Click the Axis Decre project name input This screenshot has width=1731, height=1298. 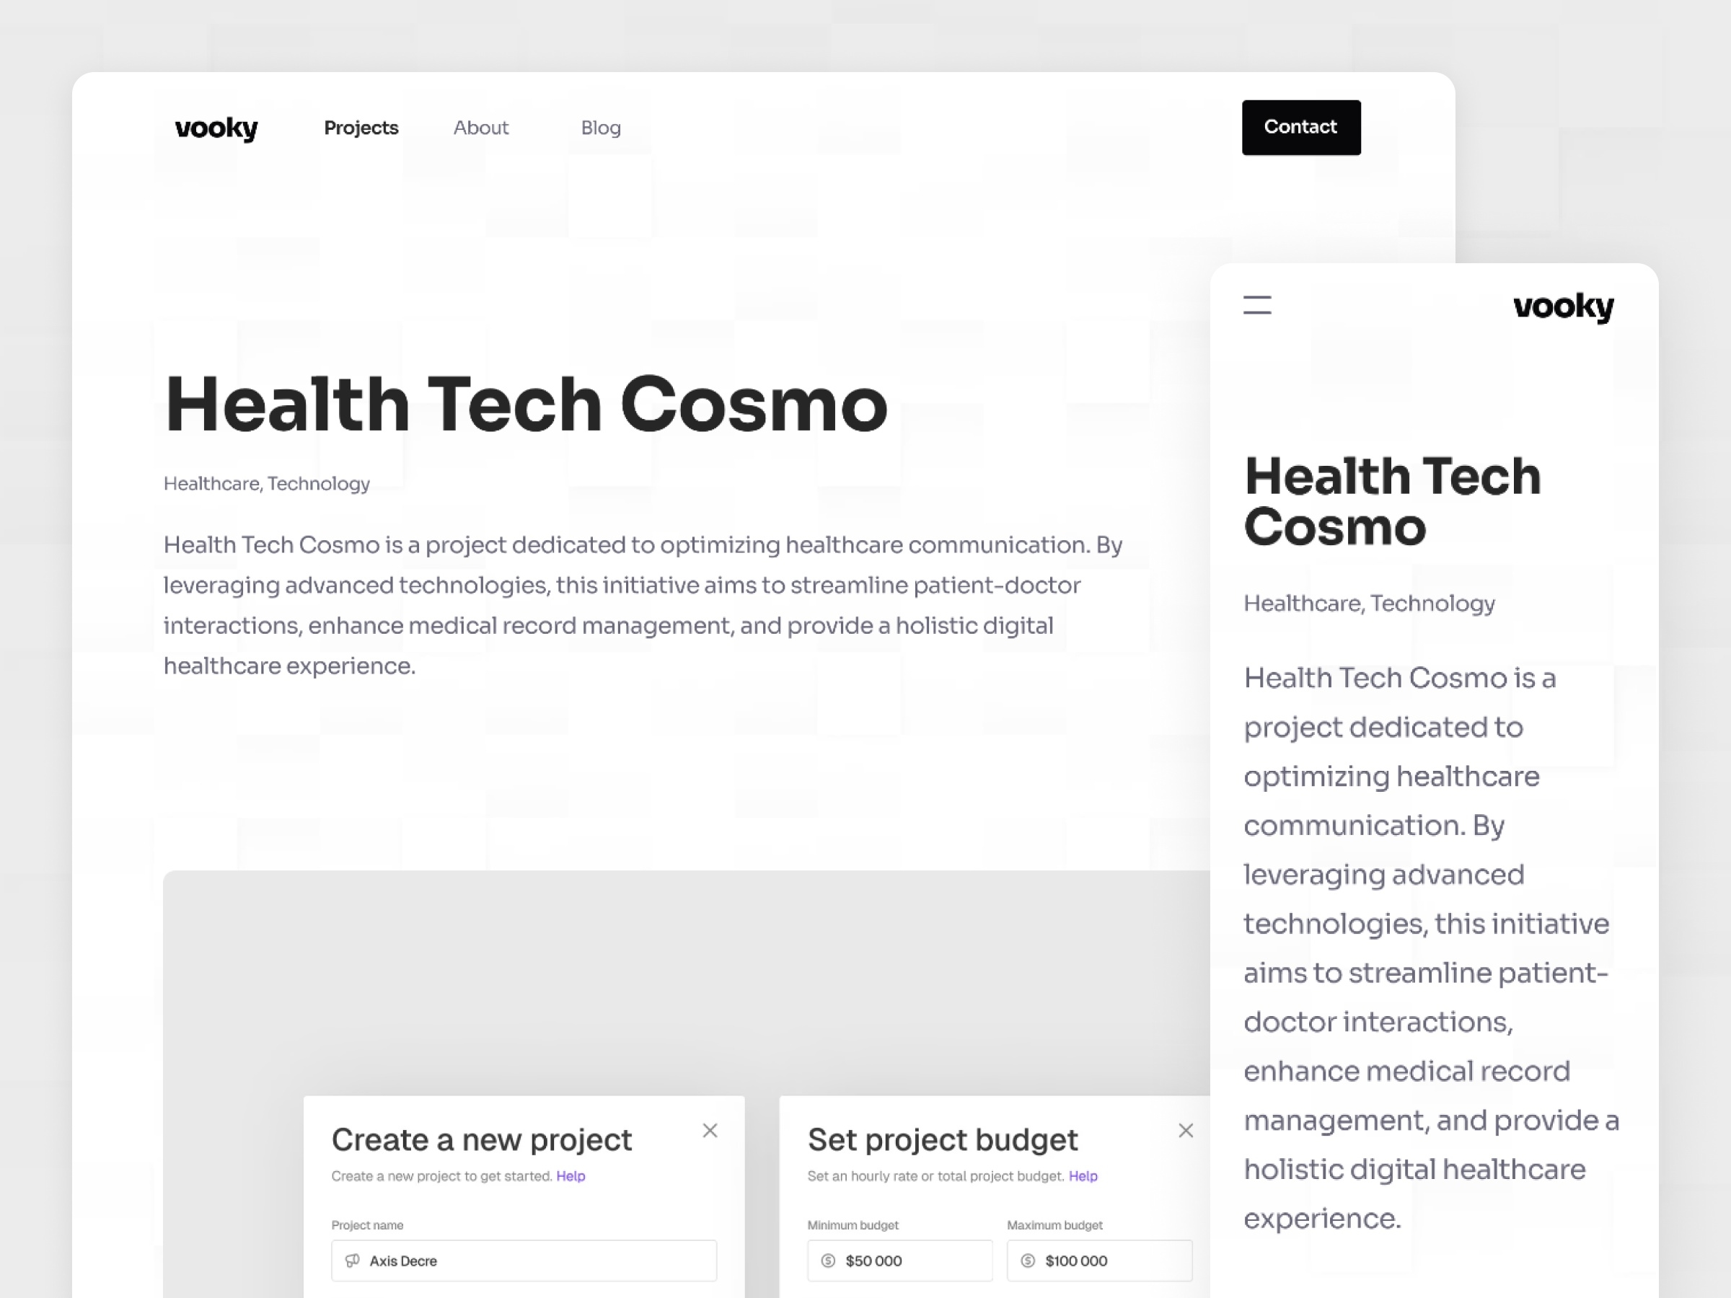coord(524,1260)
